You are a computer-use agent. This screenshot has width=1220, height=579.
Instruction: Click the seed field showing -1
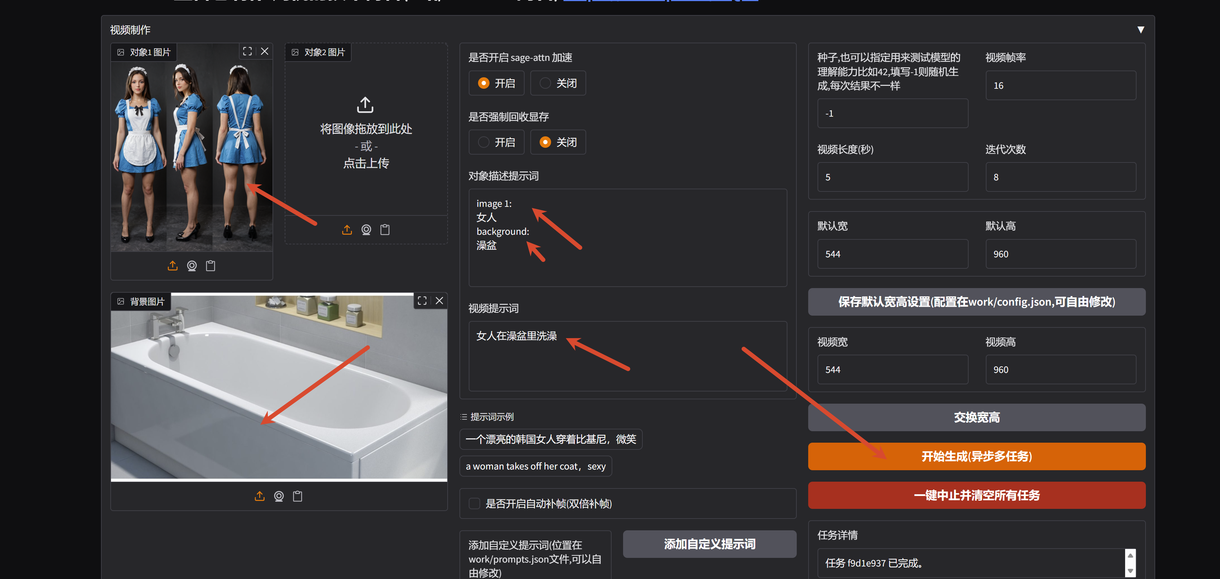pos(892,113)
